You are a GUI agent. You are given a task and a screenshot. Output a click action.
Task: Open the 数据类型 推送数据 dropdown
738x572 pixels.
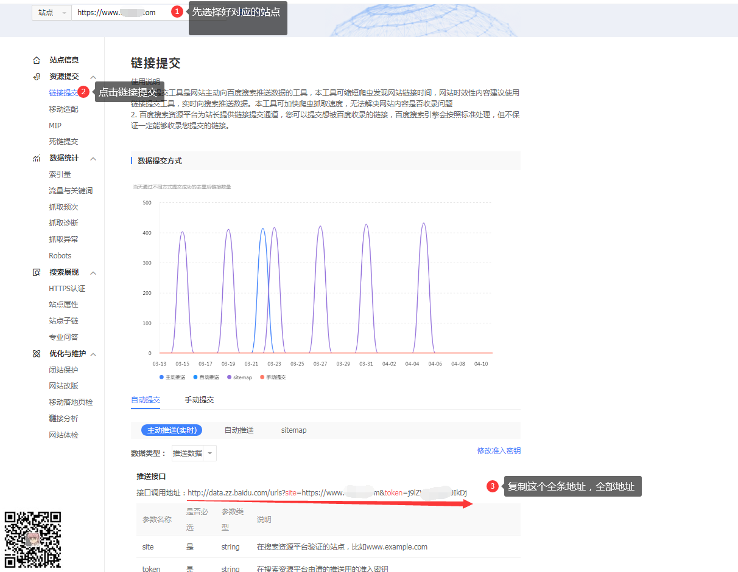[x=192, y=453]
